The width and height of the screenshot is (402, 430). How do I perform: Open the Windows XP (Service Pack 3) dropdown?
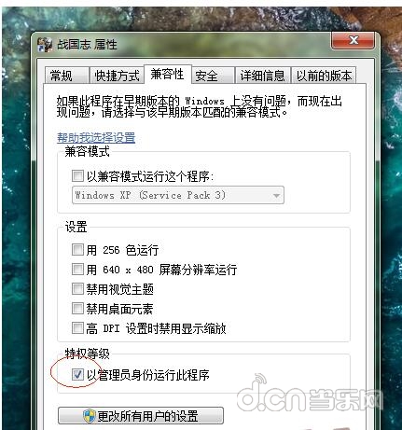tap(178, 195)
